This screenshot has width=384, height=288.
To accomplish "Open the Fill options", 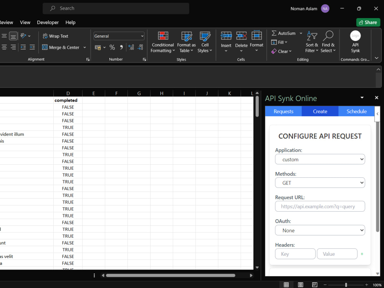I will point(279,42).
